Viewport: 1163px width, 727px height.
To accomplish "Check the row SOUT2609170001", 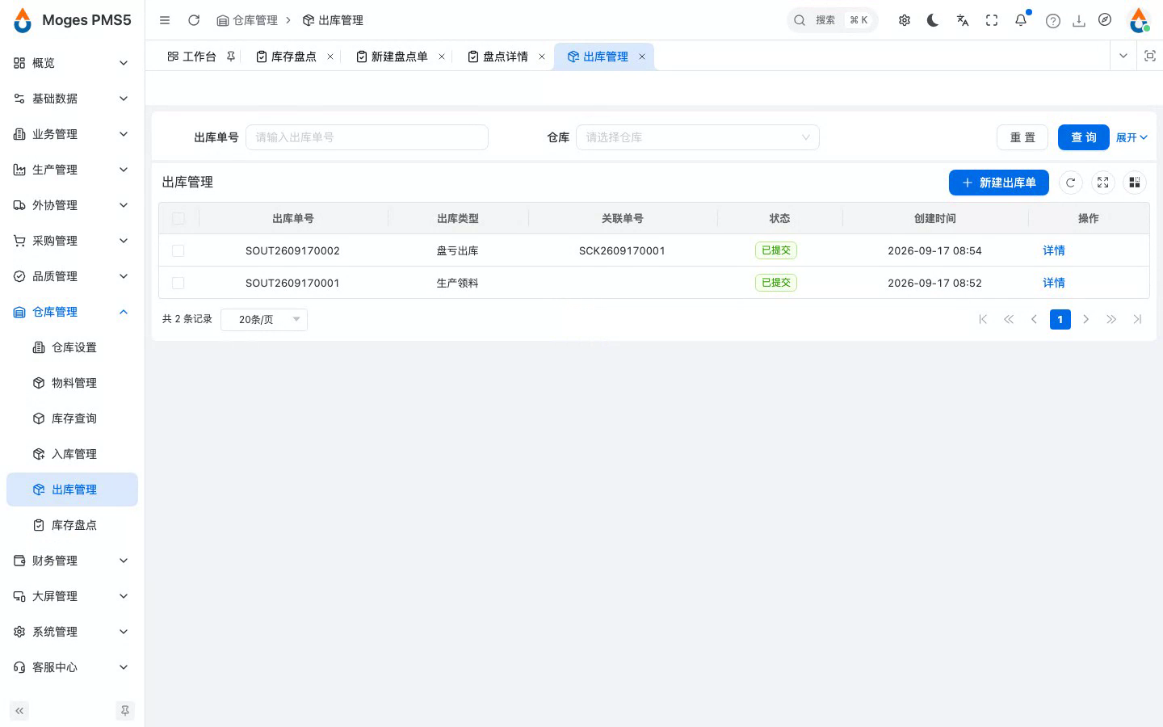I will (x=178, y=283).
